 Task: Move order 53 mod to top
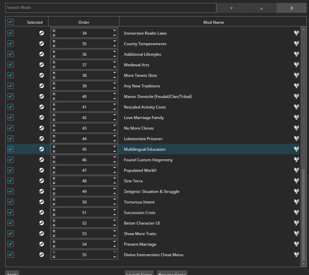(x=54, y=236)
